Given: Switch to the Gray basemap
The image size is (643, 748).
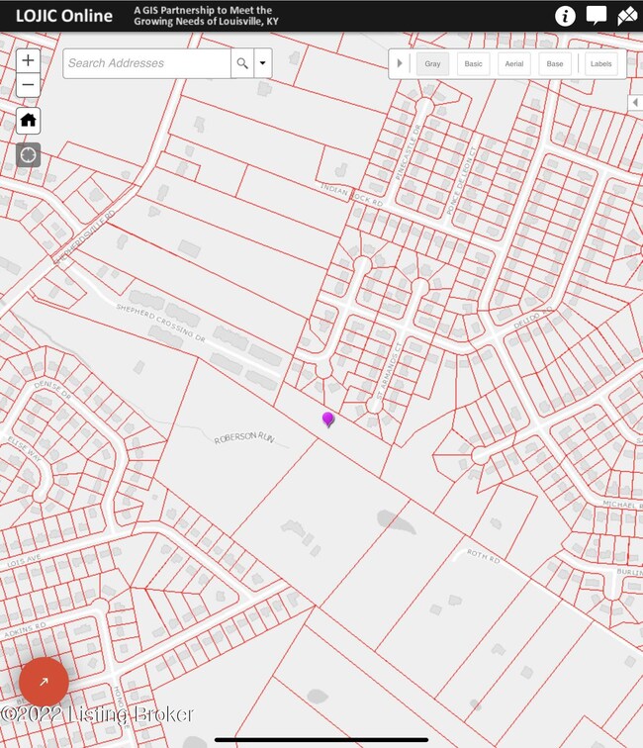Looking at the screenshot, I should point(432,64).
